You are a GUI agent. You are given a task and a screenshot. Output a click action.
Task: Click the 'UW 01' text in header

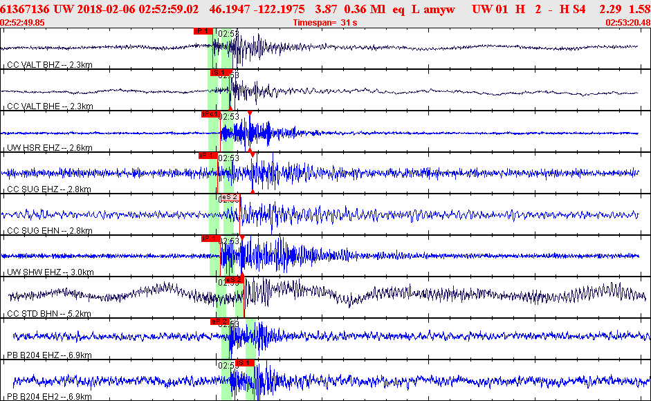point(490,9)
